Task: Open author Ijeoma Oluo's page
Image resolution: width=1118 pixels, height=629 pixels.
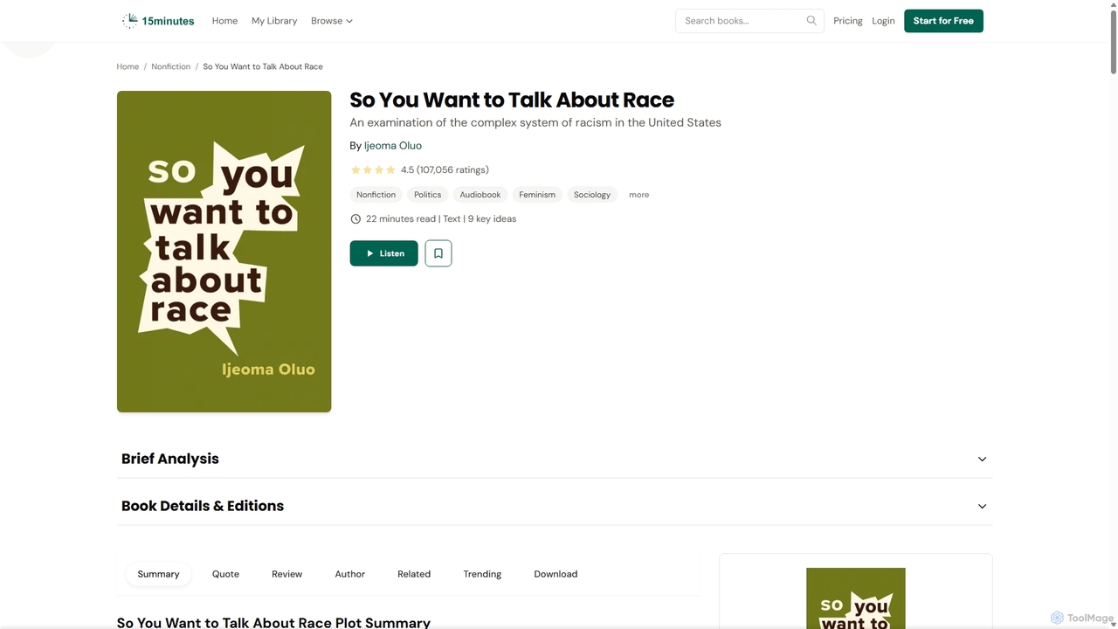Action: [x=393, y=146]
